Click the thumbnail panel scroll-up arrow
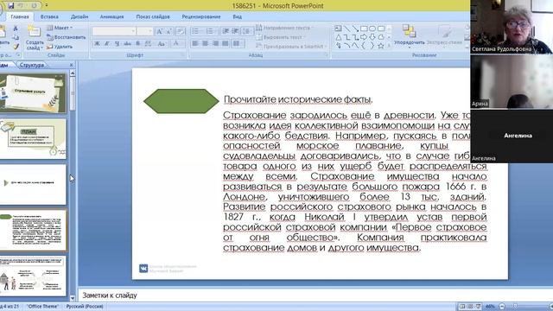The width and height of the screenshot is (553, 311). (73, 73)
